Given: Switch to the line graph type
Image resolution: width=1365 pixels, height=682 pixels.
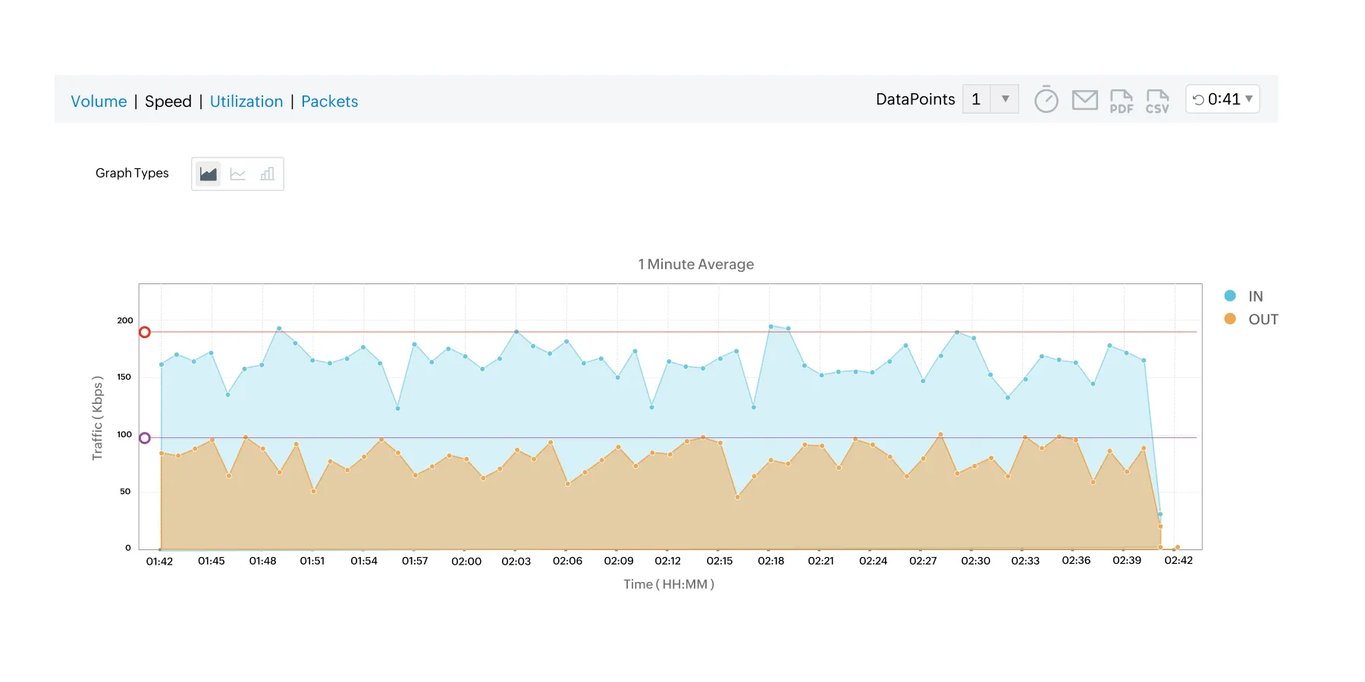Looking at the screenshot, I should click(237, 174).
